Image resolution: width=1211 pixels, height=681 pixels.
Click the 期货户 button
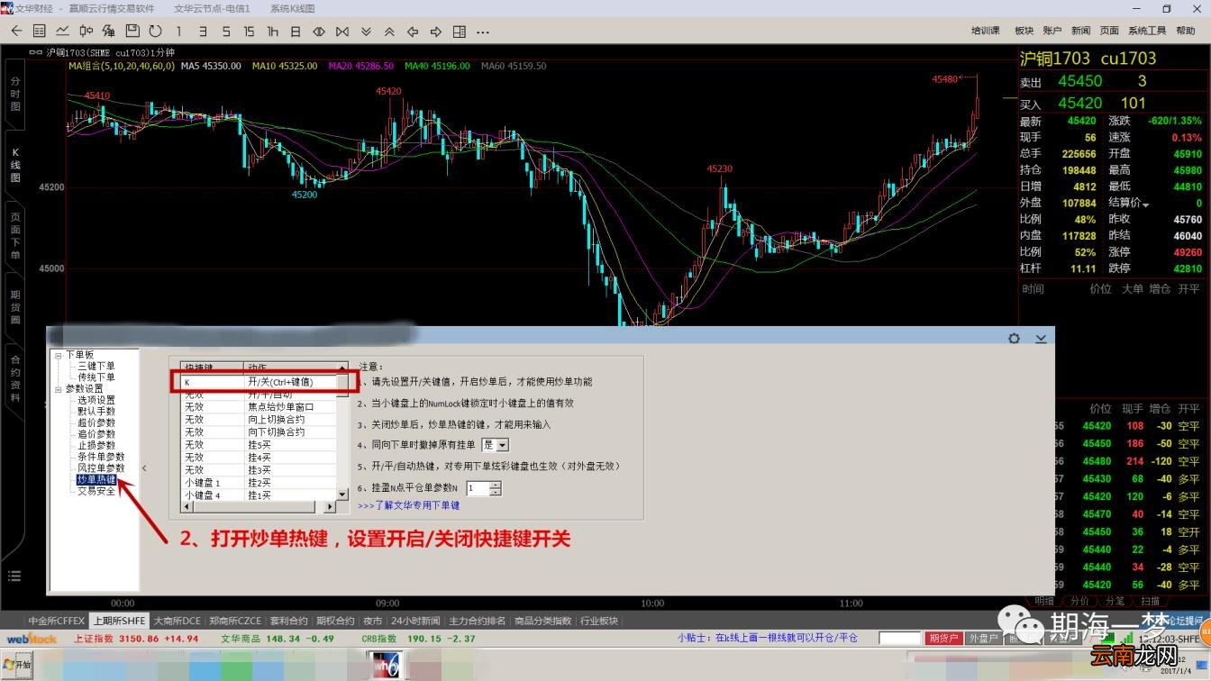[944, 638]
